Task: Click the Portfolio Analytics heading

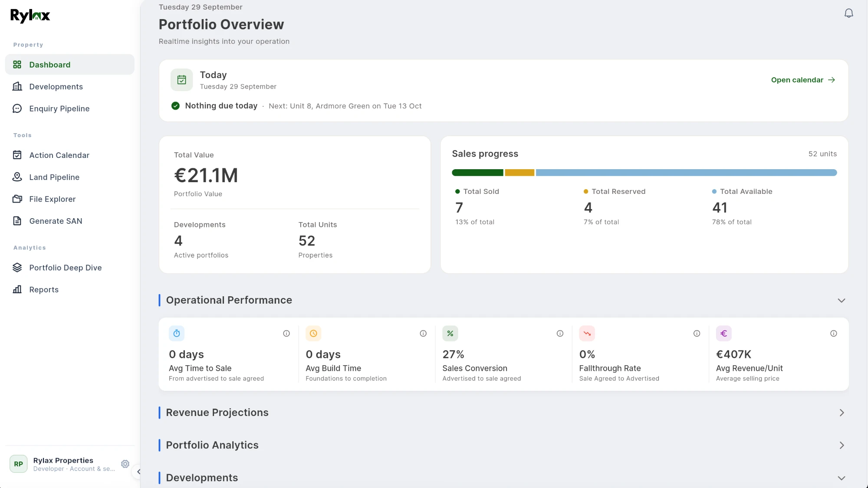Action: [x=212, y=445]
